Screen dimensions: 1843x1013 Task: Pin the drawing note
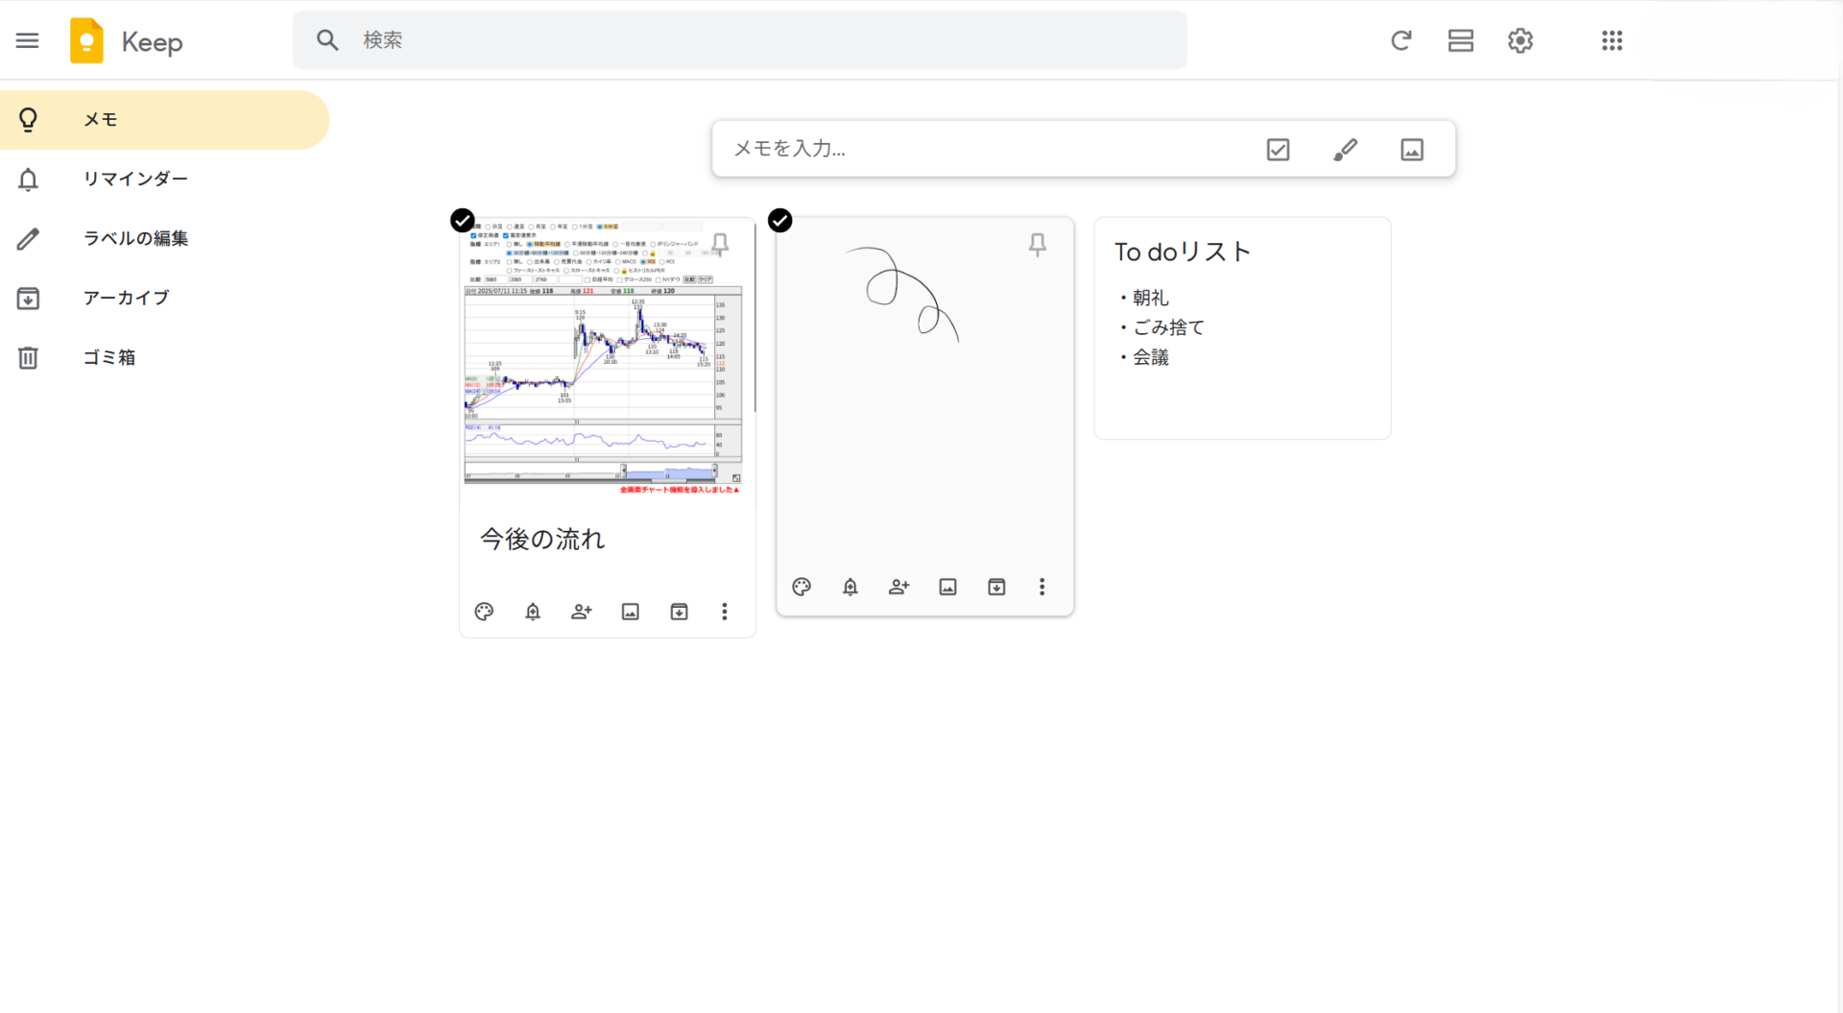1037,245
